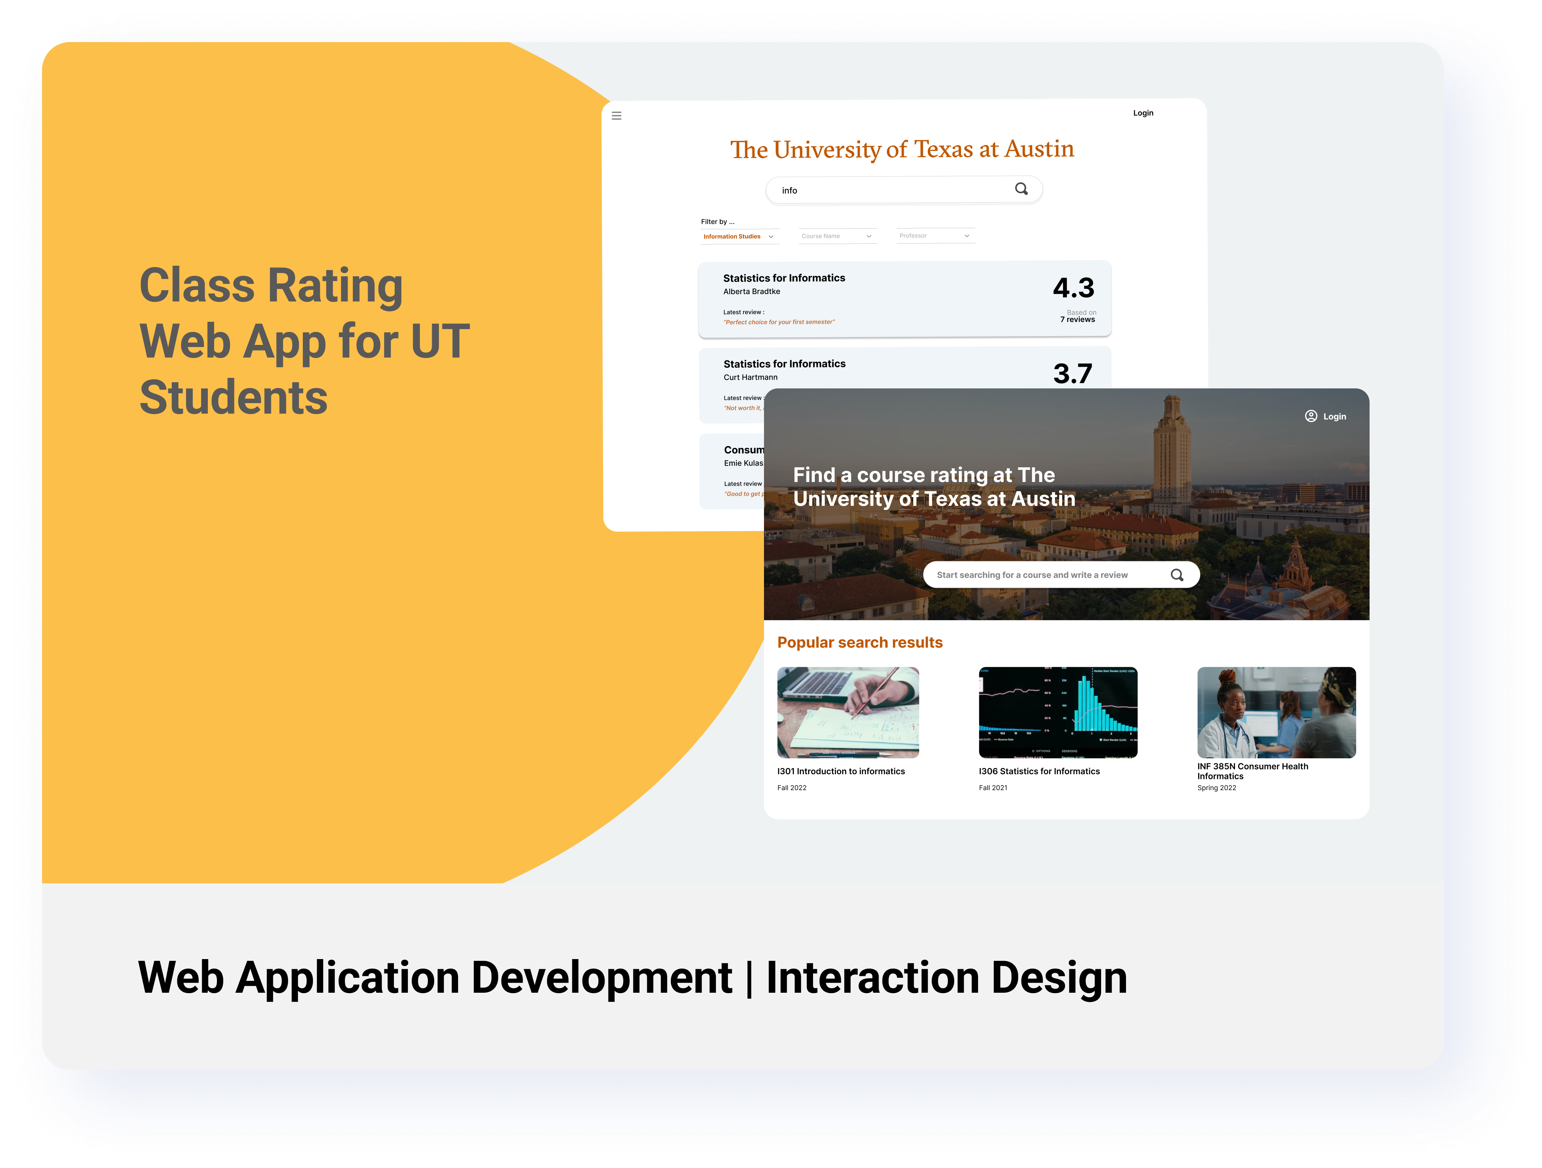Click '7 reviews' count text
This screenshot has width=1542, height=1168.
click(x=1077, y=319)
